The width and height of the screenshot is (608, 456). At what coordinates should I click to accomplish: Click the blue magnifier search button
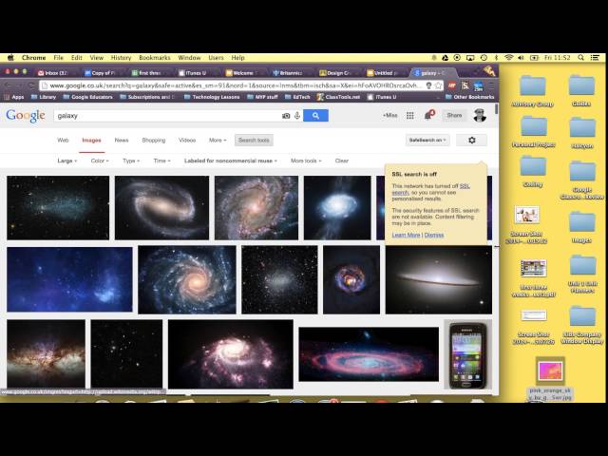(315, 116)
